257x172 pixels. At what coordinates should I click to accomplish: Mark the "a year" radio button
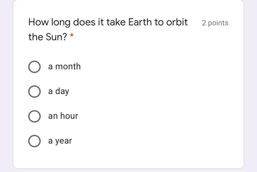coord(34,141)
